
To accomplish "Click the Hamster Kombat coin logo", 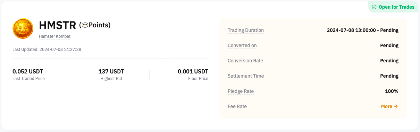I will (23, 28).
